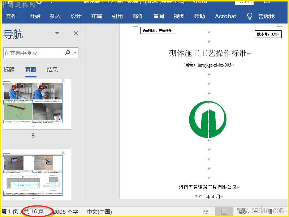Switch to Read Mode view icon

206,212
